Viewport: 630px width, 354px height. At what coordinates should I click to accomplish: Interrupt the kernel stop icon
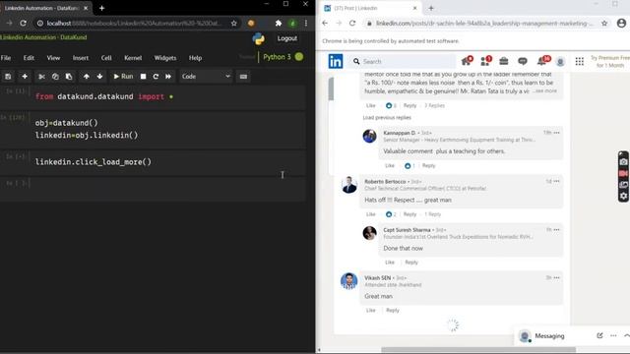click(x=143, y=77)
